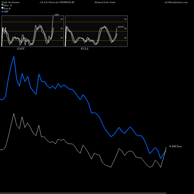The image size is (194, 194).
Task: Click the Fast K legend swatch
Action: [x=2, y=8]
